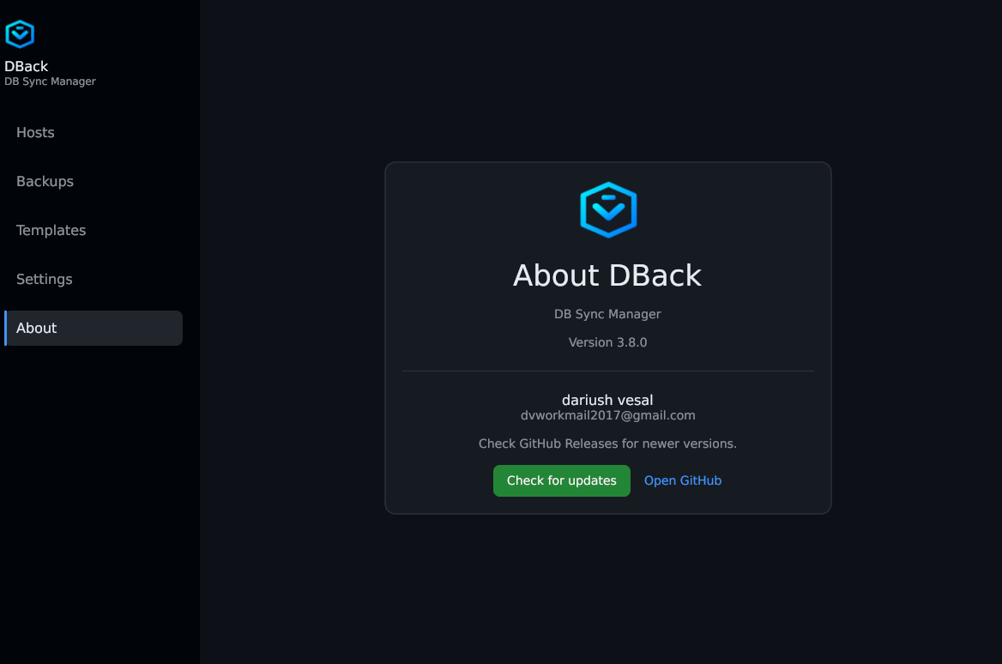Go to the Backups page
The width and height of the screenshot is (1002, 664).
[94, 182]
